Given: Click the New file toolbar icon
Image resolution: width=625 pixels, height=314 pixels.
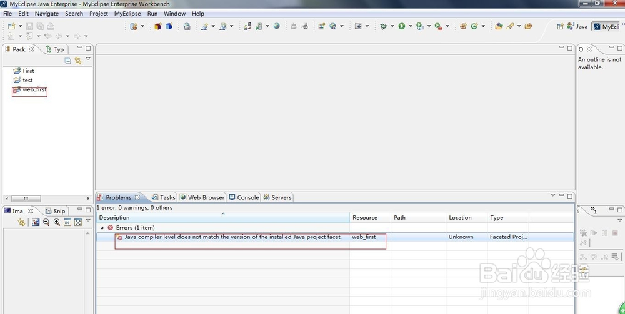Looking at the screenshot, I should [x=11, y=26].
